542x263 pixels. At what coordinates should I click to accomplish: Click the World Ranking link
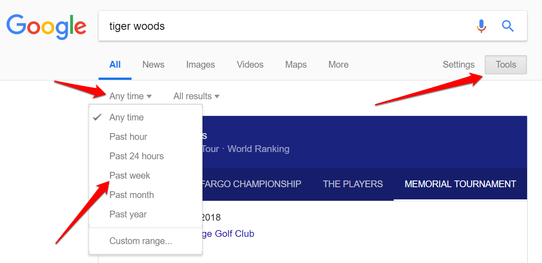pyautogui.click(x=258, y=148)
